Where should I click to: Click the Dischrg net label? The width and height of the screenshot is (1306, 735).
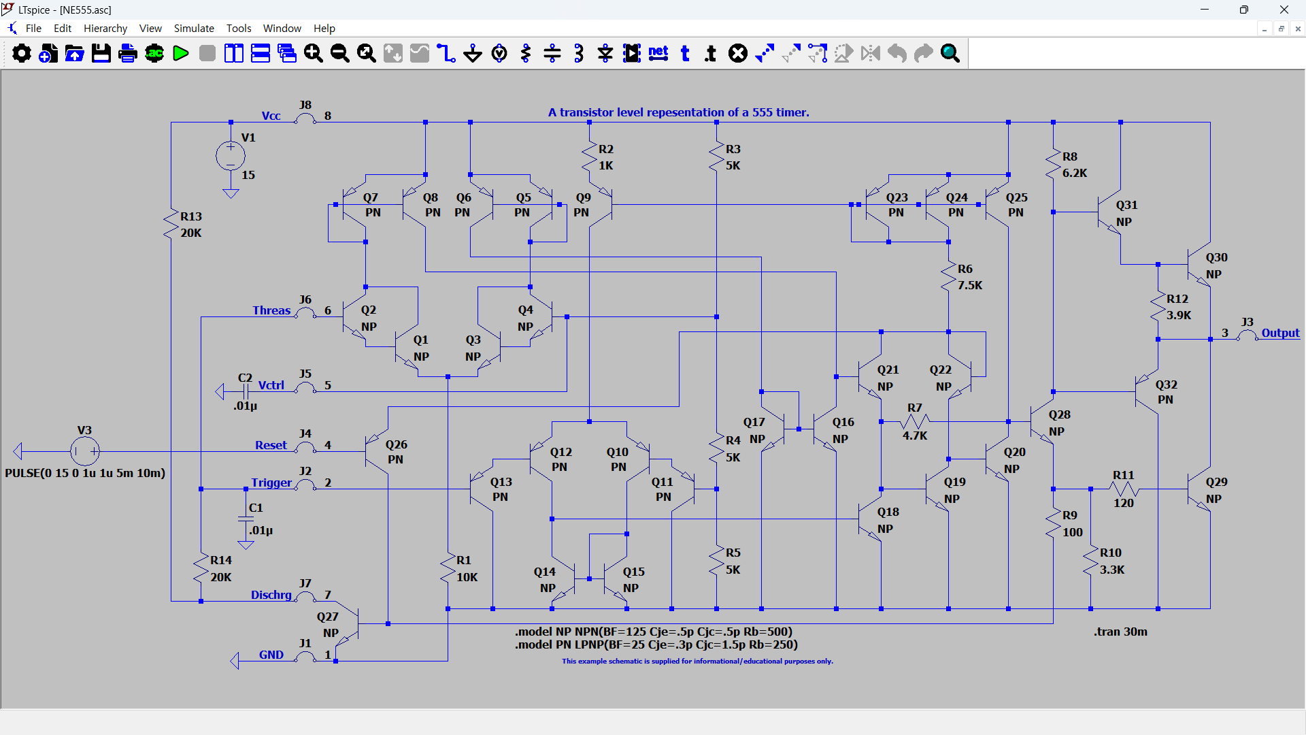tap(271, 595)
